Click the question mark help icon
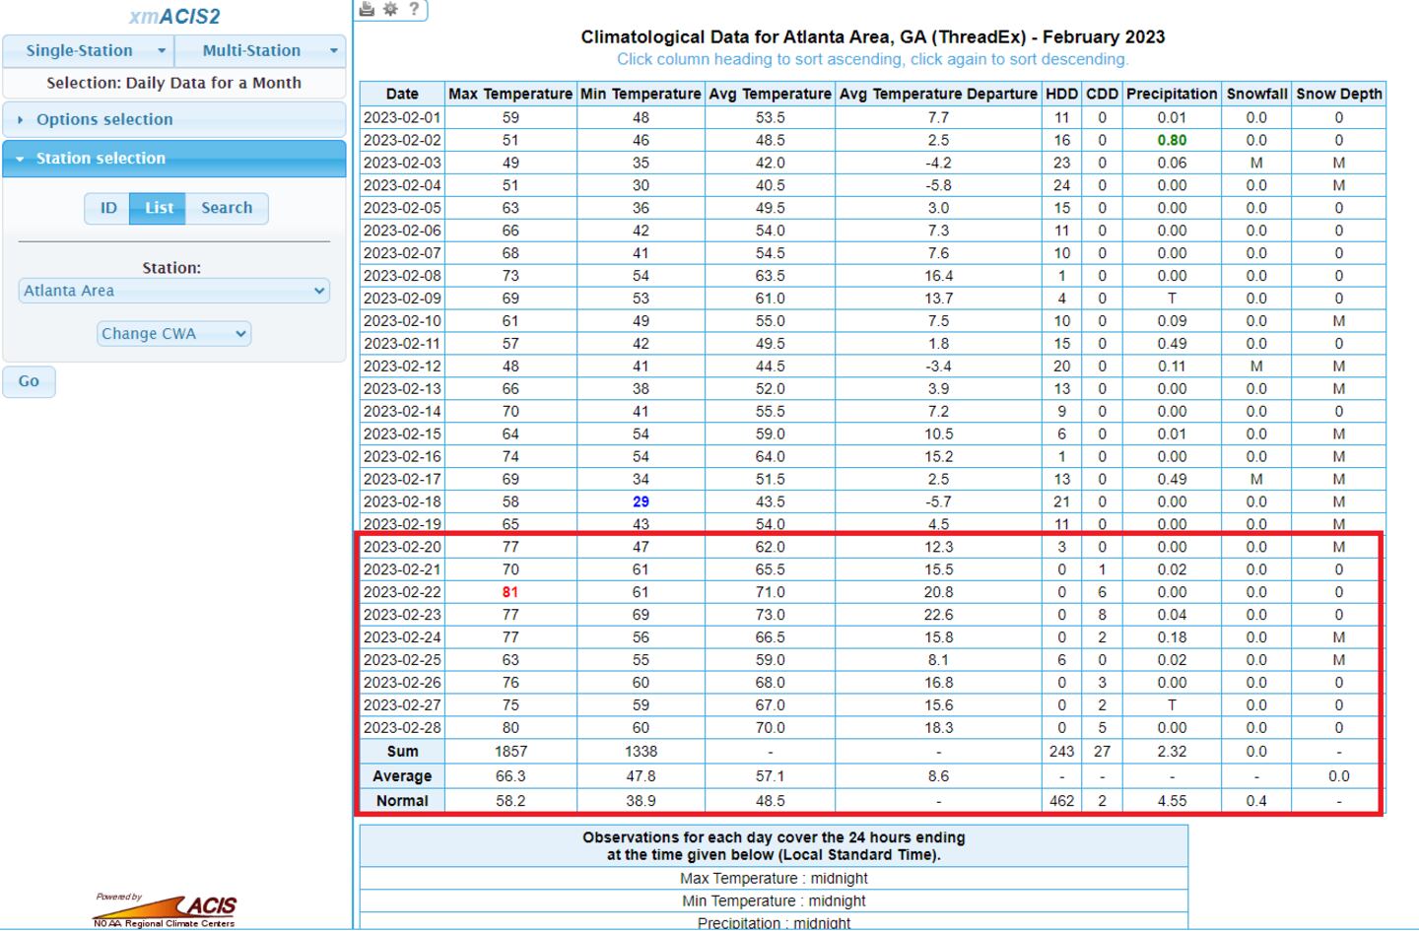This screenshot has width=1419, height=933. coord(414,9)
